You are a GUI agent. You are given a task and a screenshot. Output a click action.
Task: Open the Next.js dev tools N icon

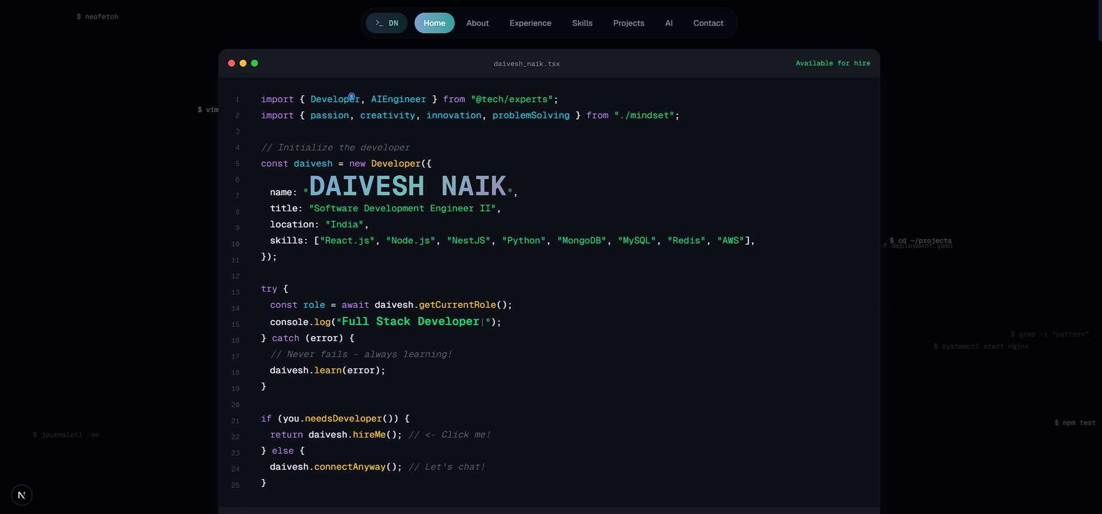point(22,495)
